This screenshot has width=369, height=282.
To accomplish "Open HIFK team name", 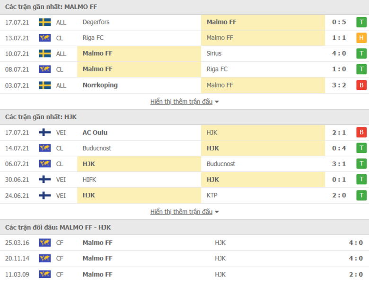I will [89, 179].
